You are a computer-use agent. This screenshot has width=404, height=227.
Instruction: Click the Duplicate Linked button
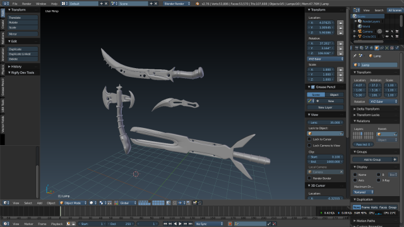coord(23,54)
